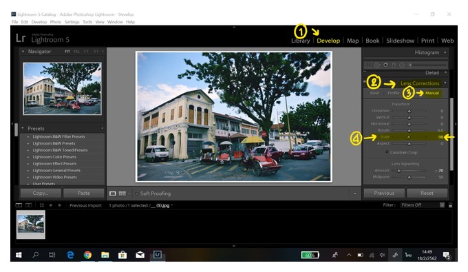Launch Microsoft Edge from taskbar
Viewport: 468px width, 272px height.
click(70, 255)
